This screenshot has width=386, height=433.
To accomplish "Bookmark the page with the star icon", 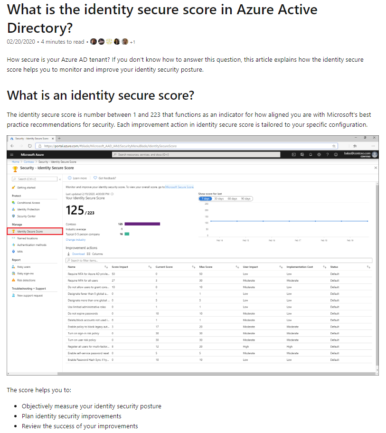I will click(334, 146).
